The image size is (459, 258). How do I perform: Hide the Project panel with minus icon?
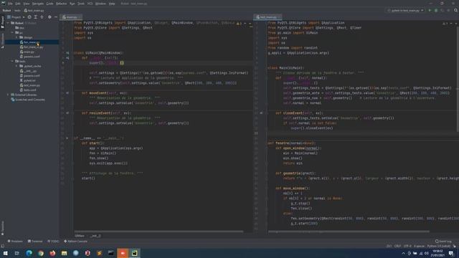tap(56, 17)
